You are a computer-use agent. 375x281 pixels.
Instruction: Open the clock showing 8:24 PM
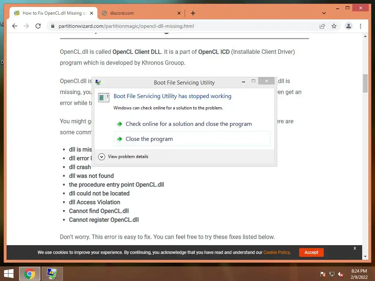click(359, 274)
